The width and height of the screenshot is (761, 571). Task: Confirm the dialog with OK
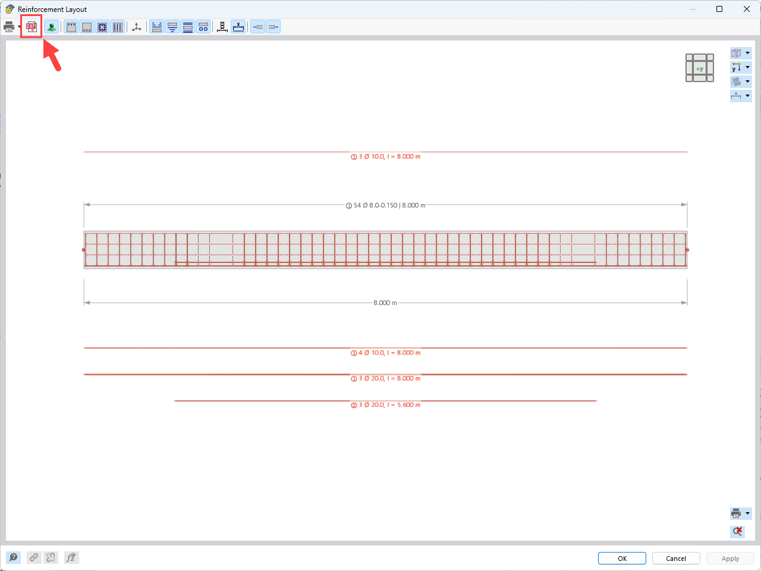[622, 558]
